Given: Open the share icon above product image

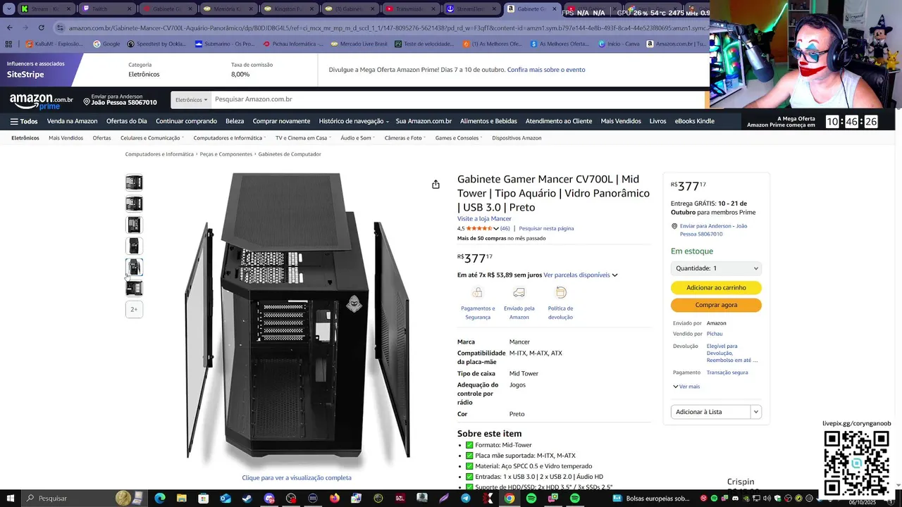Looking at the screenshot, I should pos(435,184).
